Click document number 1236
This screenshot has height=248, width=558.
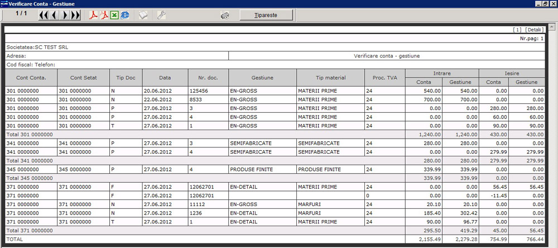coord(195,213)
